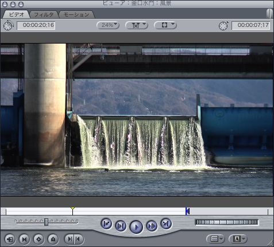Click the Go to Previous Edit button
The image size is (274, 247).
point(106,224)
